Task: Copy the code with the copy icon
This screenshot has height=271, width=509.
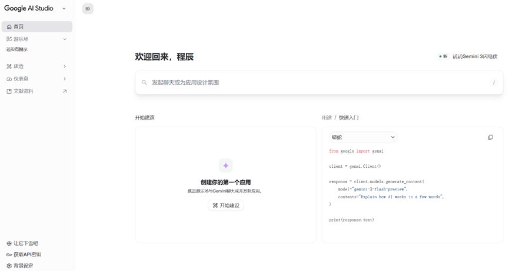Action: (x=490, y=137)
